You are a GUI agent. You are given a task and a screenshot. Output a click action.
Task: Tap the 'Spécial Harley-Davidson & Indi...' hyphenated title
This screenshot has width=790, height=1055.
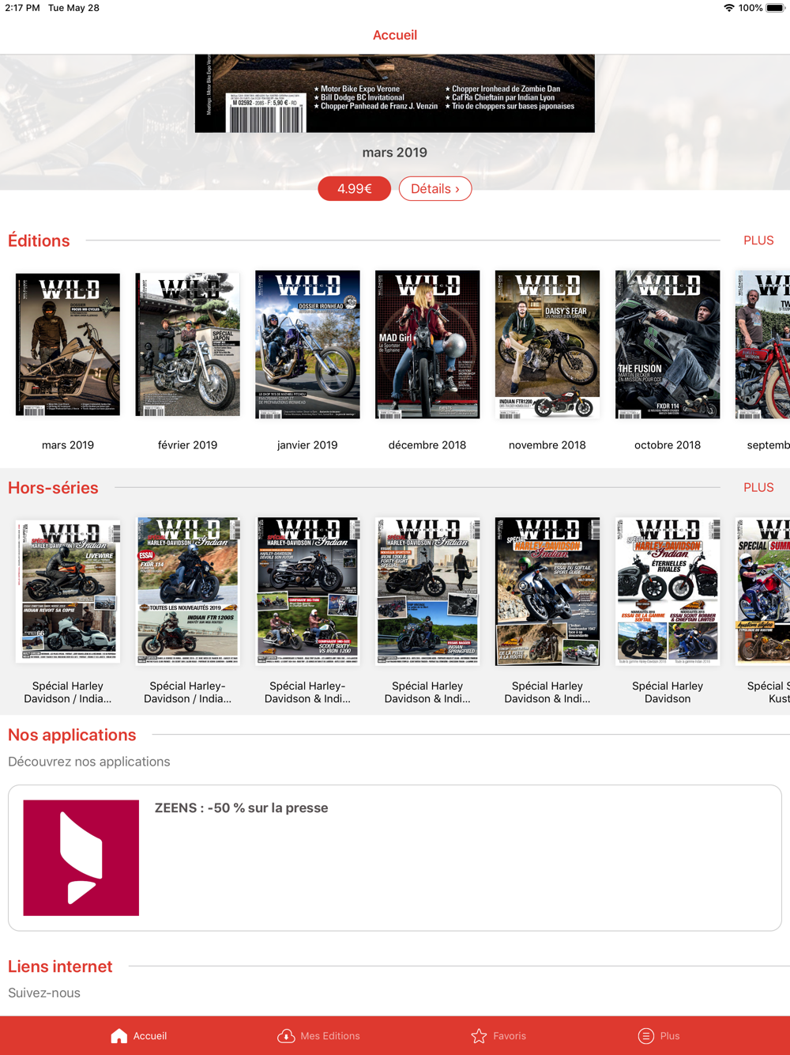tap(307, 692)
